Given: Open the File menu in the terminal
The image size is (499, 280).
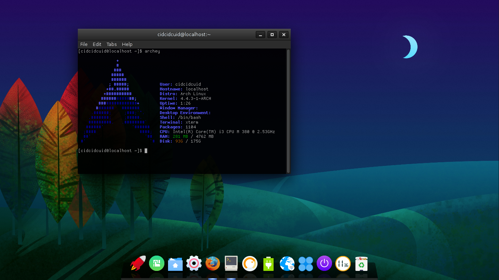Looking at the screenshot, I should tap(84, 44).
